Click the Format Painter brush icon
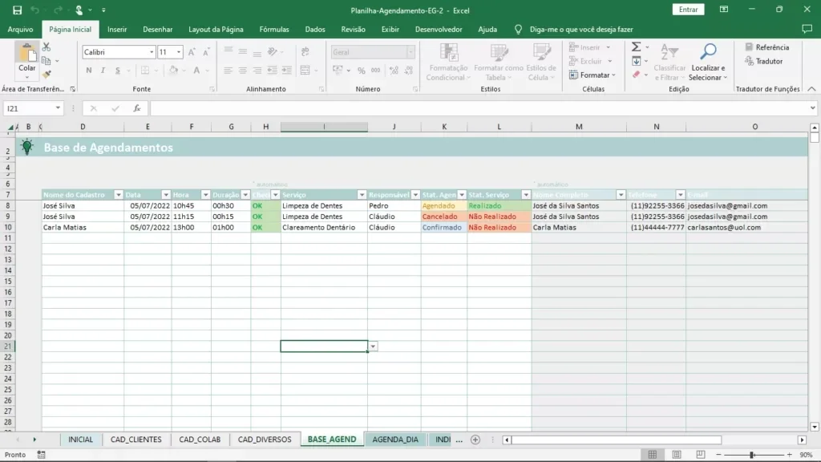This screenshot has width=821, height=462. [47, 75]
